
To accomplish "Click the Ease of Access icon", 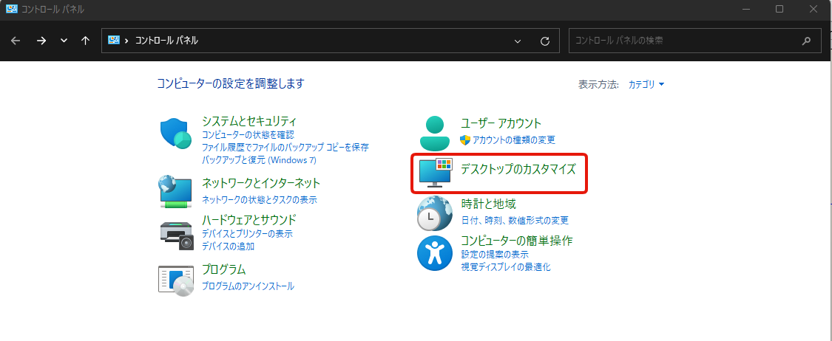I will [434, 253].
